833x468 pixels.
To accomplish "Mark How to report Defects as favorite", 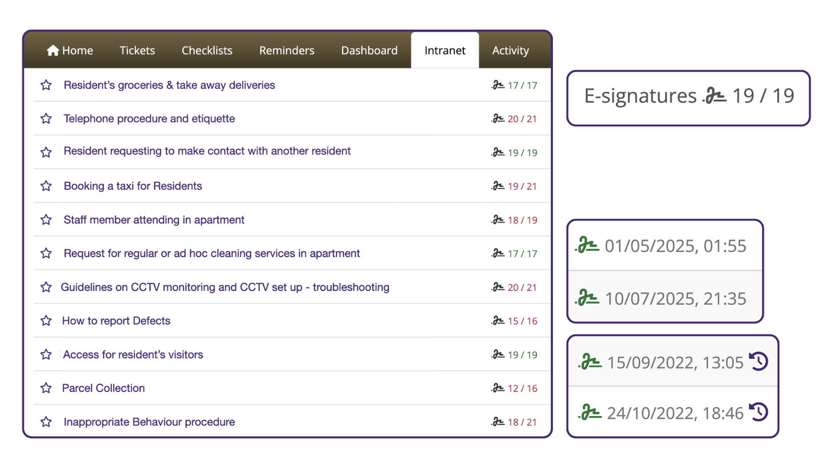I will pos(46,321).
